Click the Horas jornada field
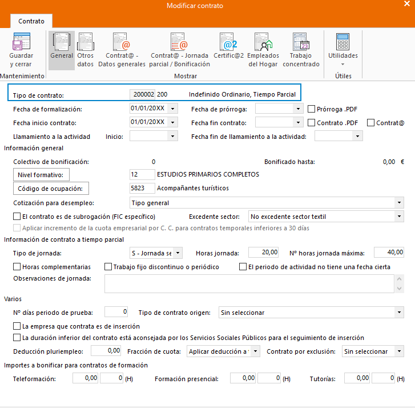 pos(263,252)
